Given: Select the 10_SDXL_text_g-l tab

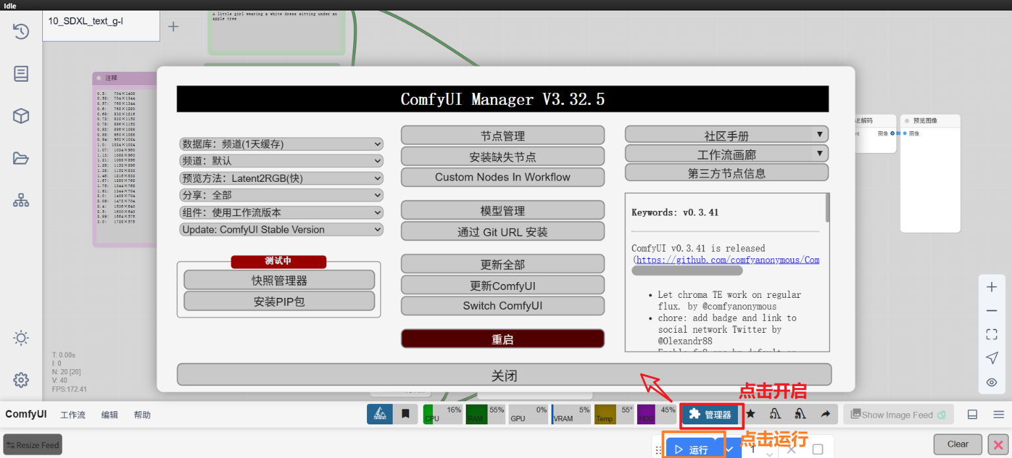Looking at the screenshot, I should (x=101, y=26).
